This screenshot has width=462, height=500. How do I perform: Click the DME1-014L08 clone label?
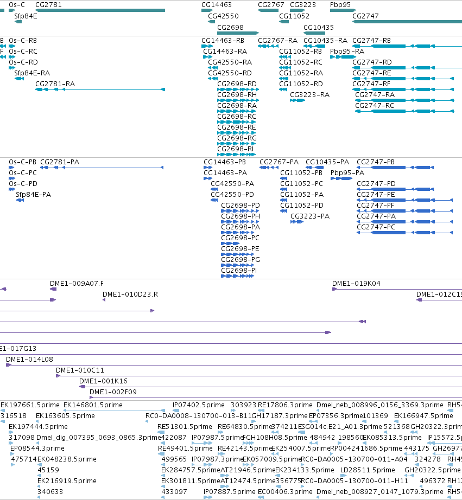click(29, 360)
